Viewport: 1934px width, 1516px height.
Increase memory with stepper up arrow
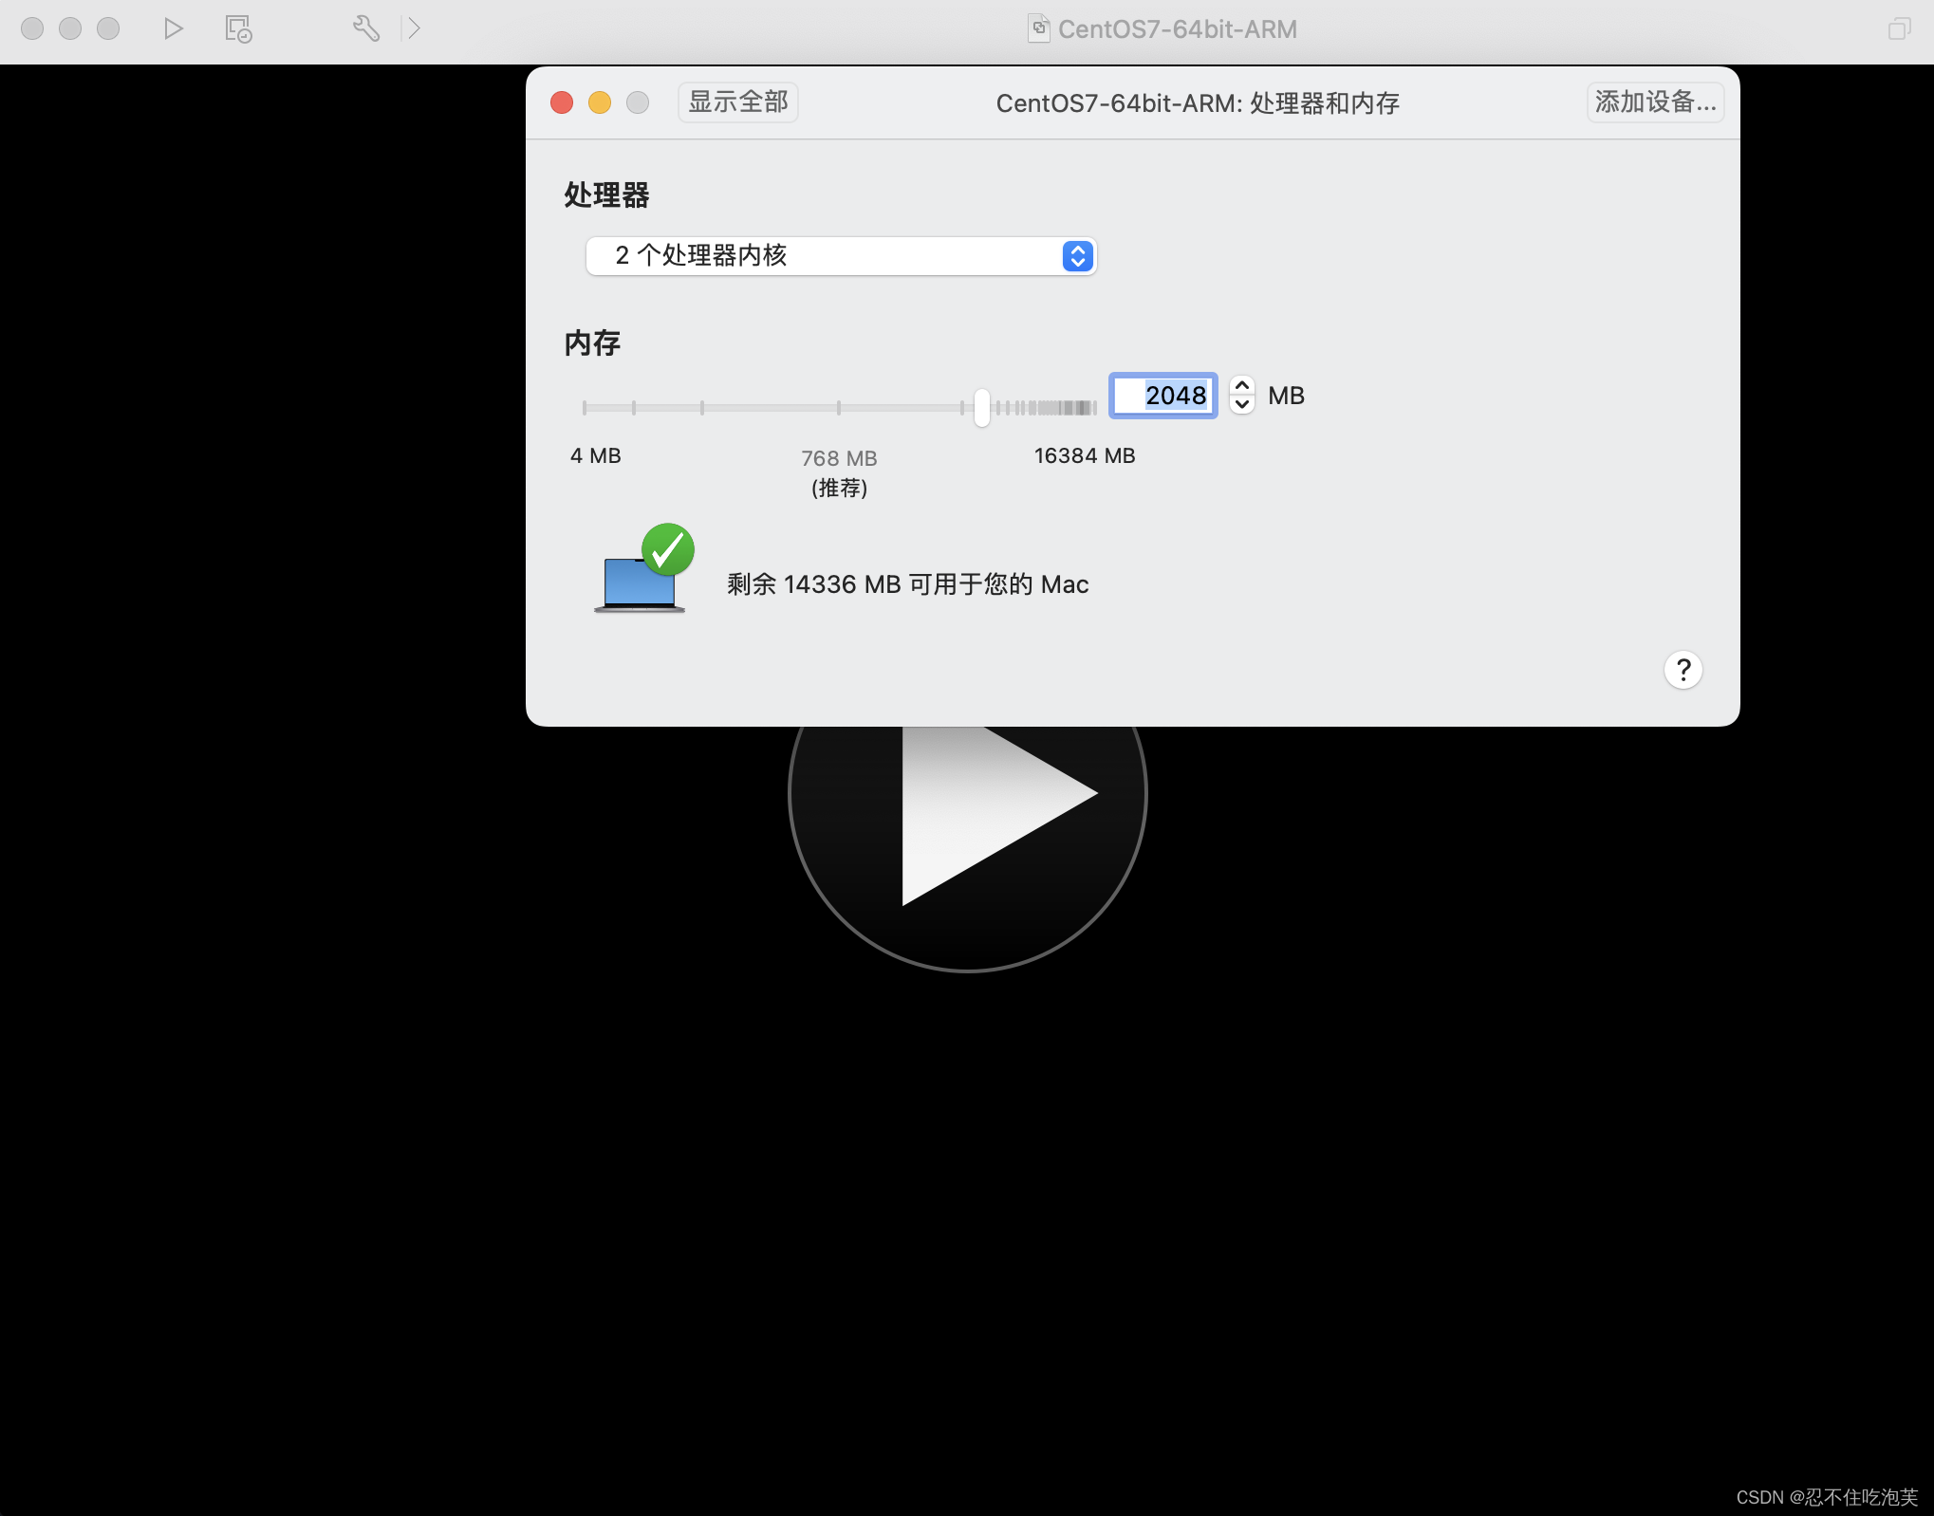[1242, 386]
